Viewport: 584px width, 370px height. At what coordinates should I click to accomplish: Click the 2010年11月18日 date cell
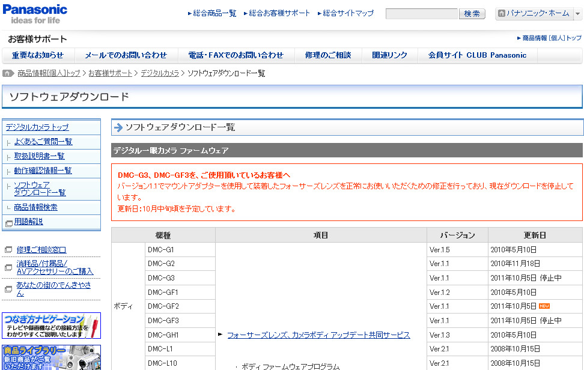pos(535,264)
